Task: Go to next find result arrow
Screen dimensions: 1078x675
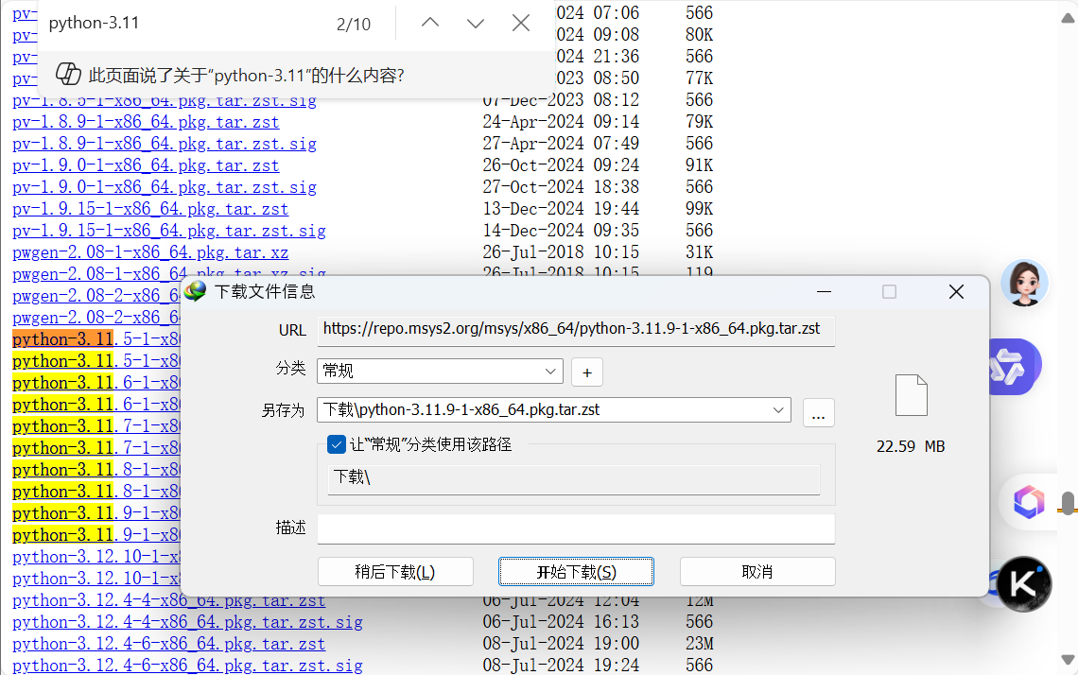Action: tap(475, 24)
